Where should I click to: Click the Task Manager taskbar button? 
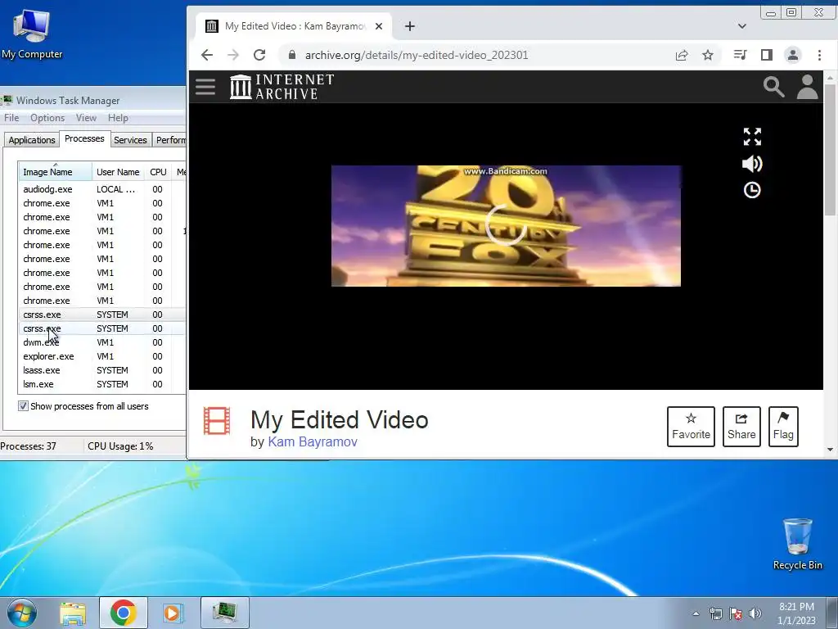225,613
